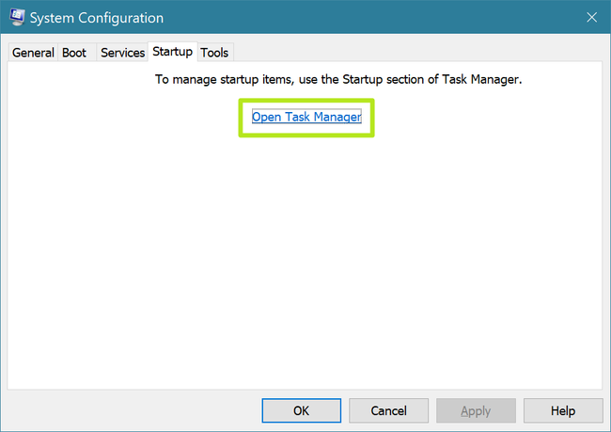Open Task Manager via the link
The width and height of the screenshot is (611, 432).
[x=306, y=118]
